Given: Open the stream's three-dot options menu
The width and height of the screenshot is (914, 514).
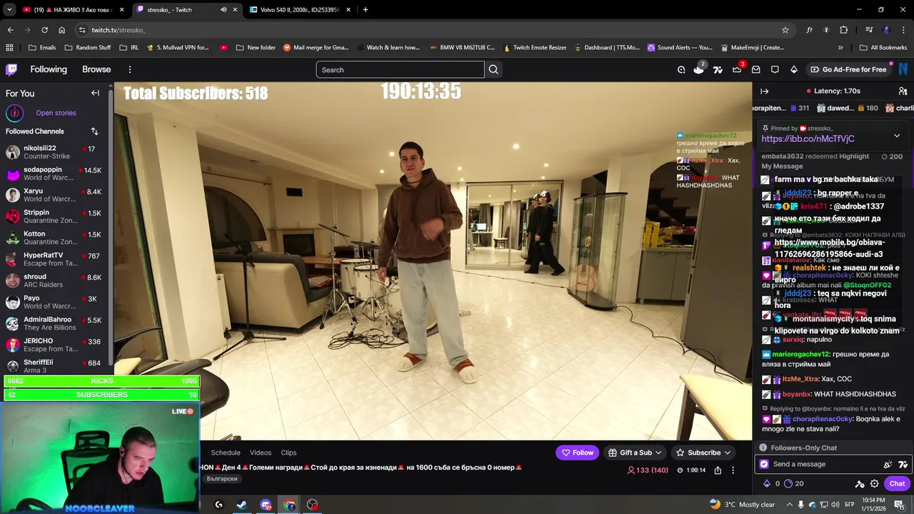Looking at the screenshot, I should (x=733, y=470).
